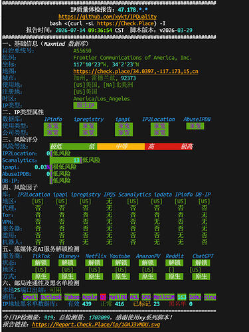This screenshot has height=332, width=249.
Task: Click the DB-IP risk score row label
Action: click(x=11, y=181)
